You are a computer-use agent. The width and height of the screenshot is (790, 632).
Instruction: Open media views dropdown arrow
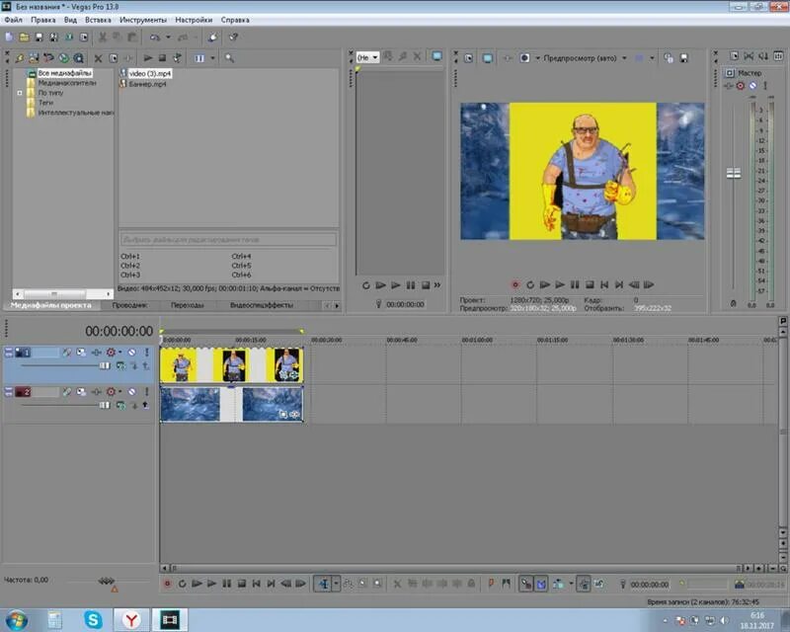[212, 58]
